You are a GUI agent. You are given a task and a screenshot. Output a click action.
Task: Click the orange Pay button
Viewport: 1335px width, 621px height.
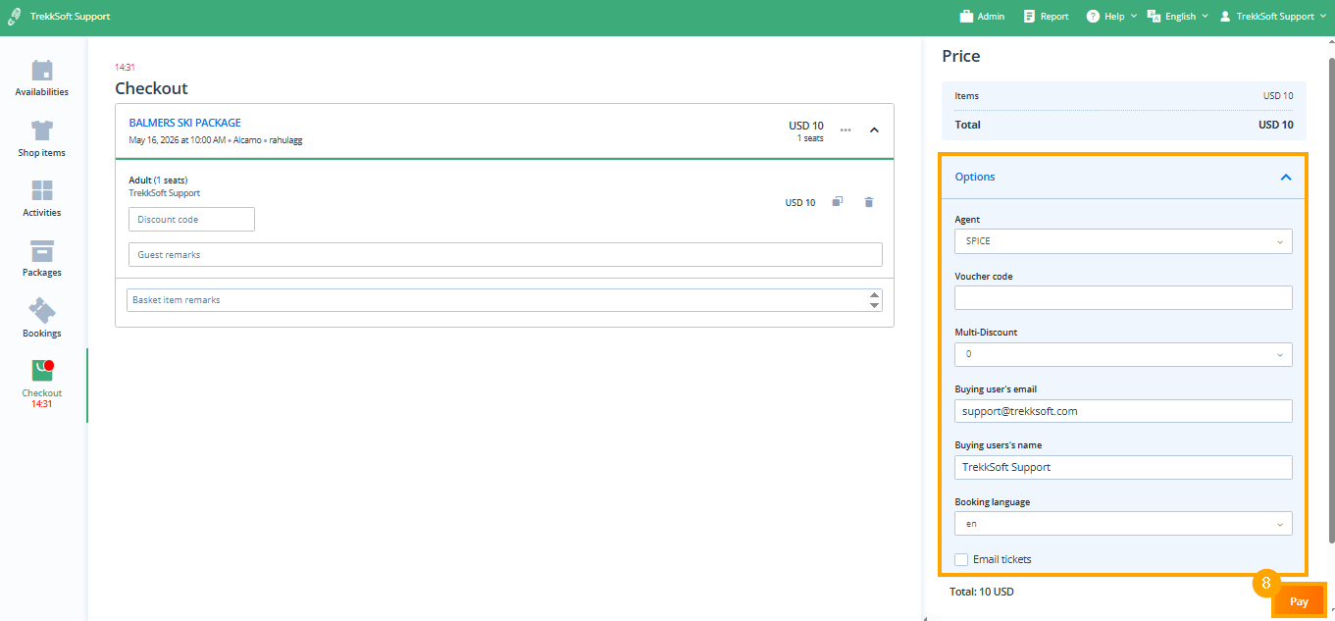(1299, 601)
